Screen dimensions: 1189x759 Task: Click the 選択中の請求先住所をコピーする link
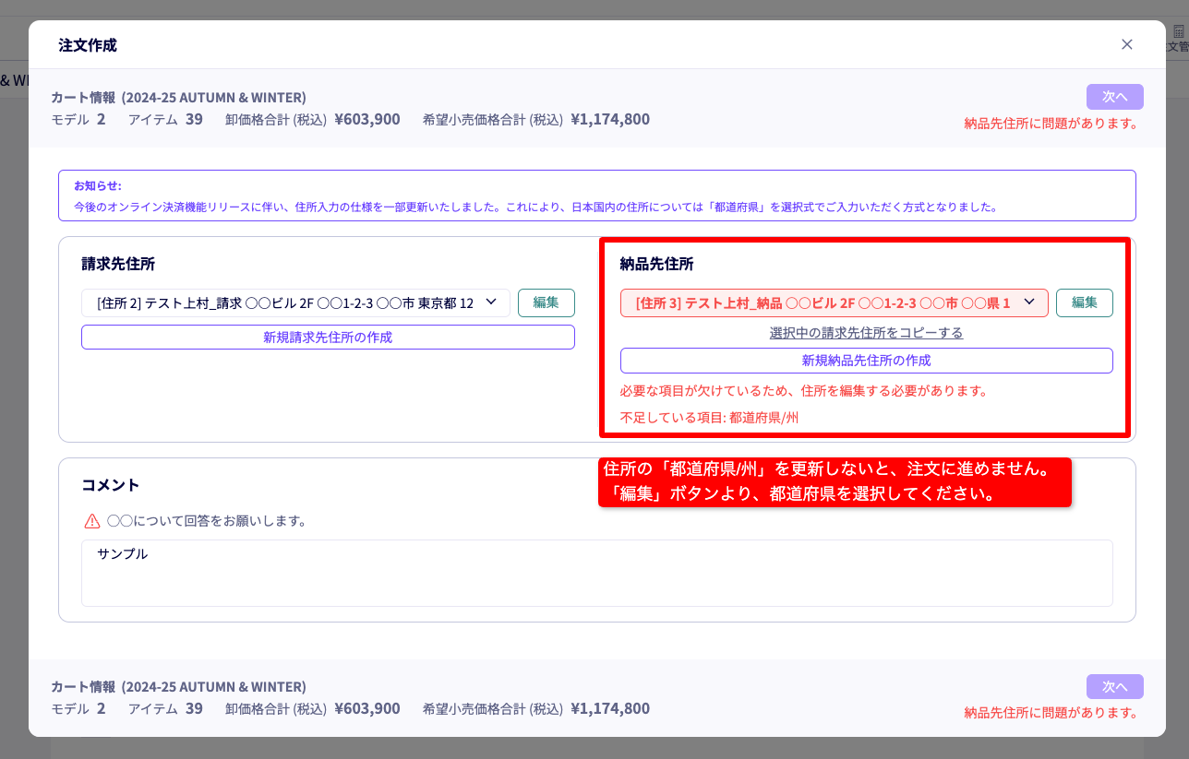[867, 332]
